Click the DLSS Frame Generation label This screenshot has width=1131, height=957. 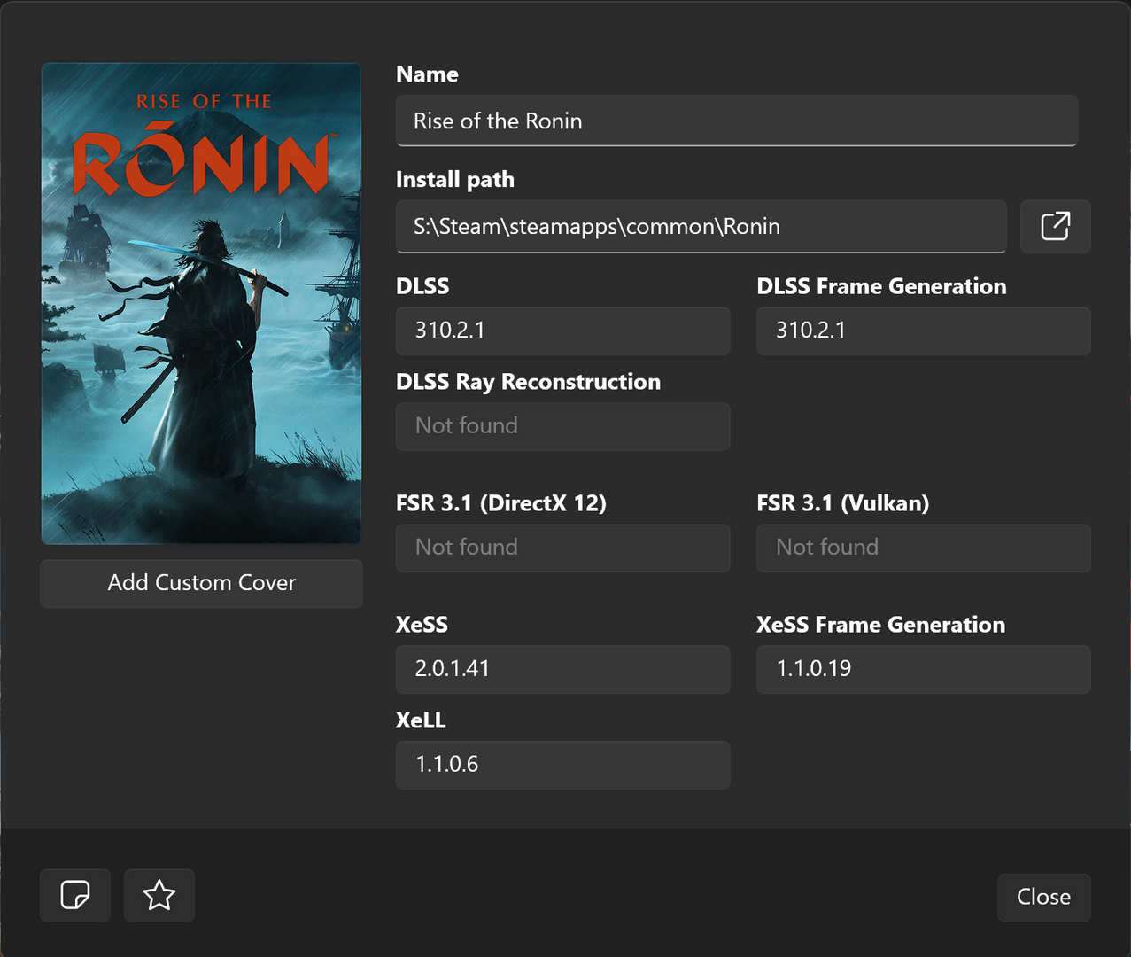point(881,286)
